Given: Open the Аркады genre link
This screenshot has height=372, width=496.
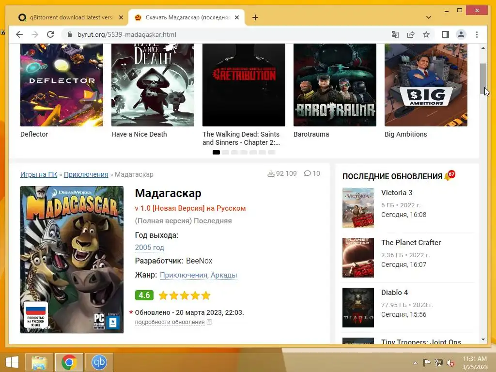Looking at the screenshot, I should coord(224,275).
